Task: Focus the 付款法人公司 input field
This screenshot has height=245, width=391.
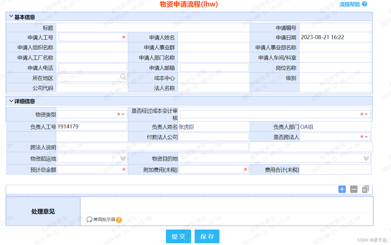Action: click(x=214, y=137)
